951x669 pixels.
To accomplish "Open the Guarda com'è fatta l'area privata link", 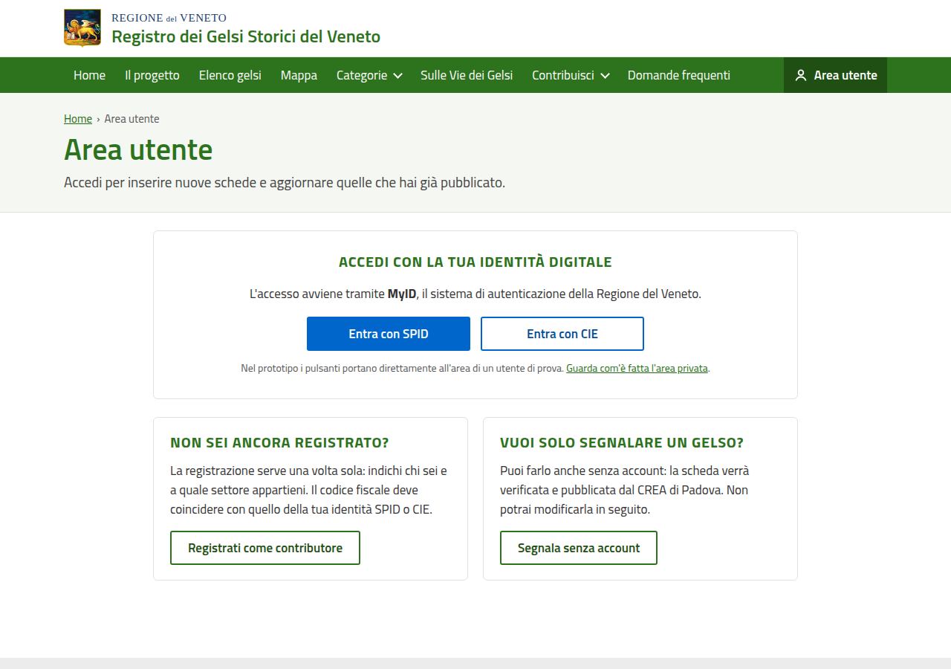I will [637, 368].
